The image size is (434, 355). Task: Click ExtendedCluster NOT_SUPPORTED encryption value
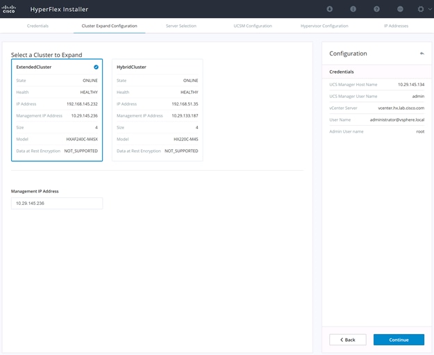[x=81, y=151]
